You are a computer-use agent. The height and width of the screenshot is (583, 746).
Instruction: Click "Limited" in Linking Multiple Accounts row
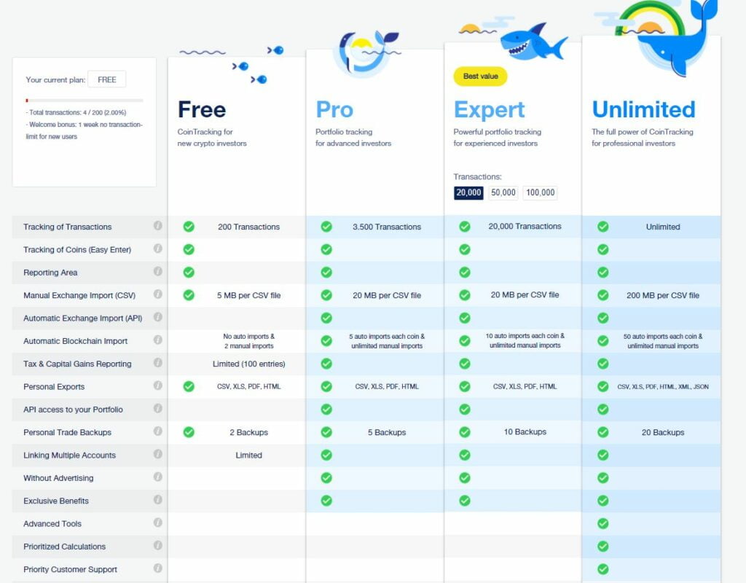click(x=249, y=455)
